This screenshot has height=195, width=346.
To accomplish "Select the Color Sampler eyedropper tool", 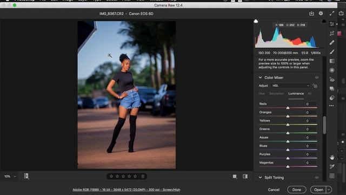I will pyautogui.click(x=332, y=167).
